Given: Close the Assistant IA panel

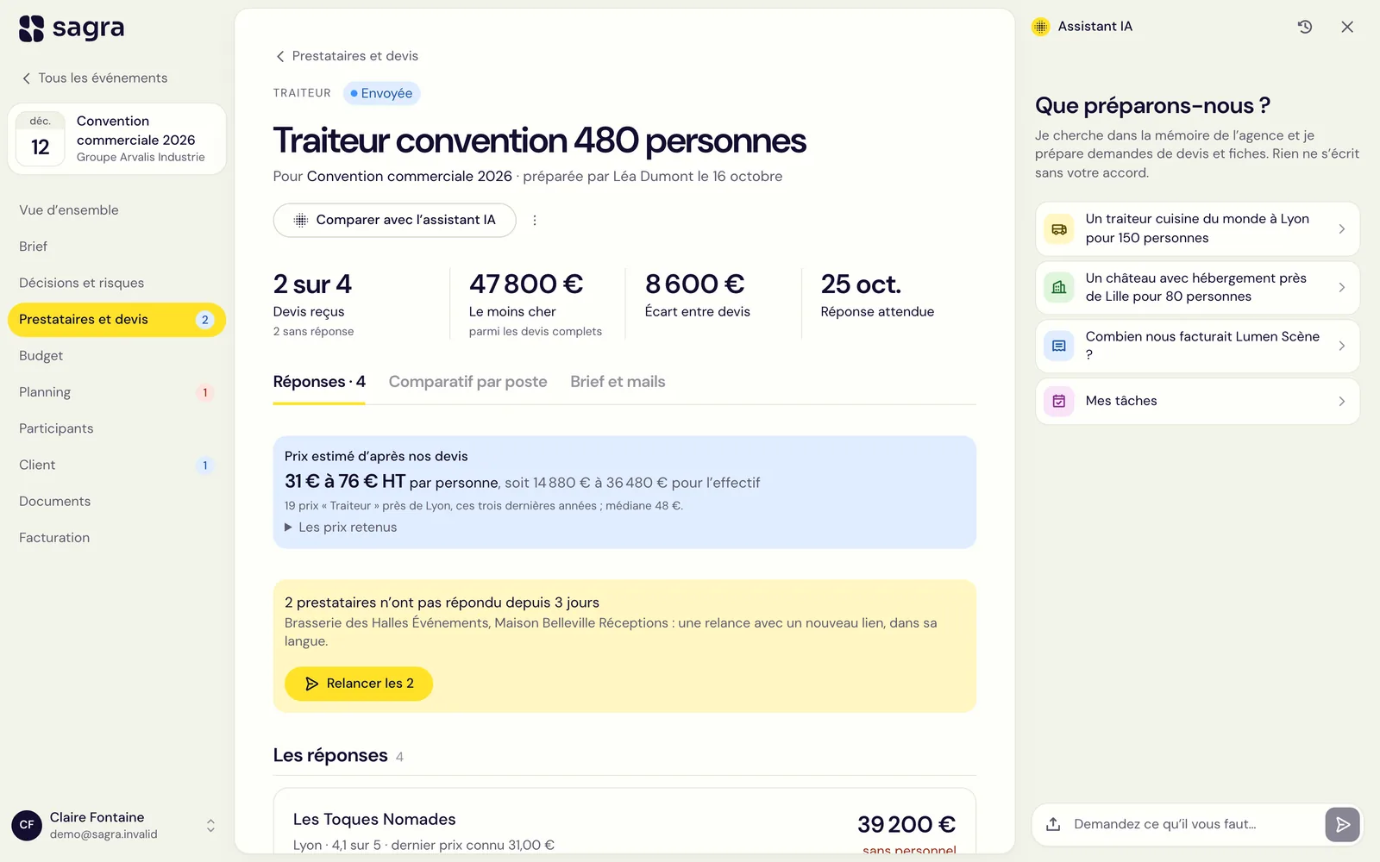Looking at the screenshot, I should click(1347, 27).
